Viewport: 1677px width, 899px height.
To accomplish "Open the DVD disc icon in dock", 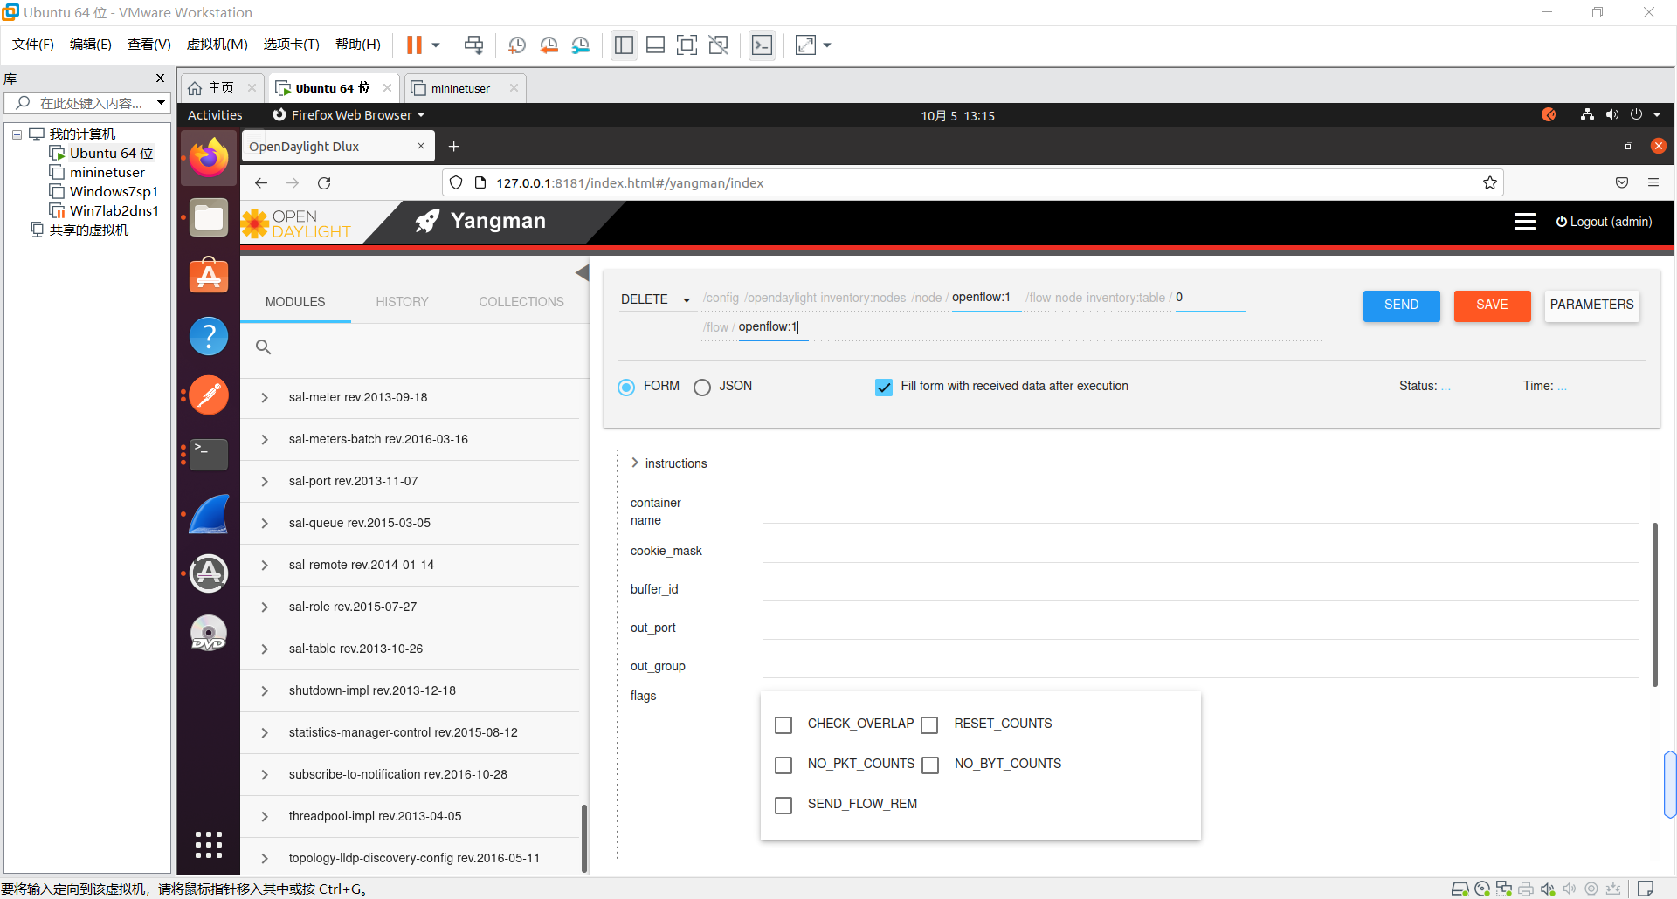I will tap(209, 633).
